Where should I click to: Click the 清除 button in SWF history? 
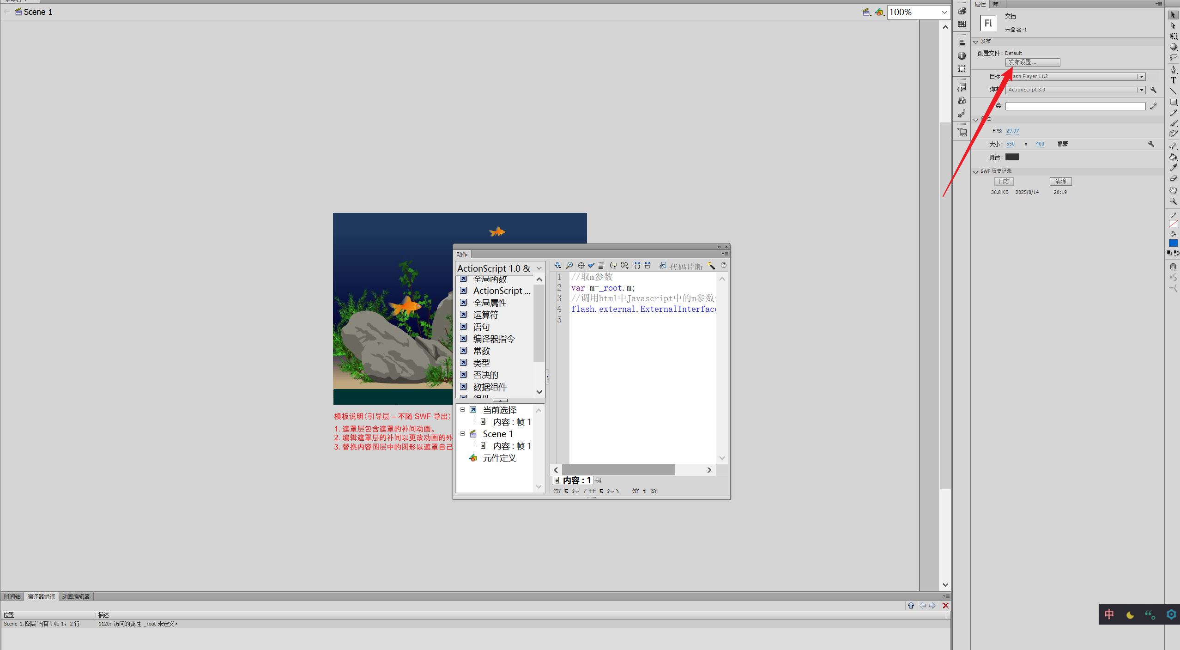(x=1060, y=182)
